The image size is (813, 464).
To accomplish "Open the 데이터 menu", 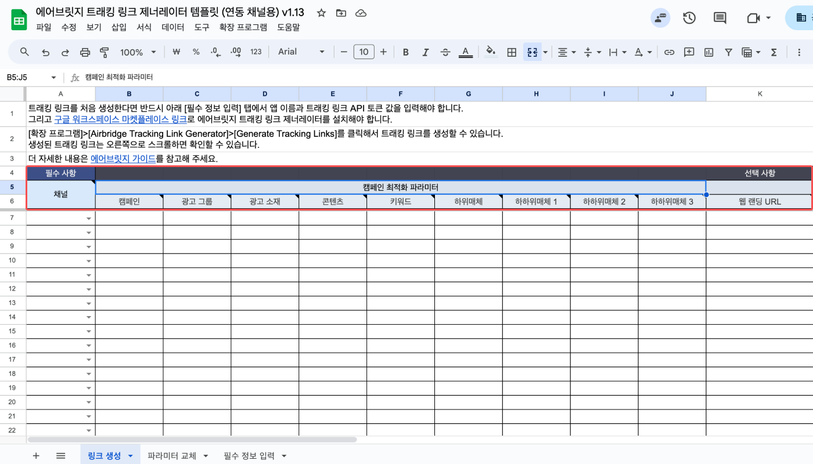I will coord(173,27).
